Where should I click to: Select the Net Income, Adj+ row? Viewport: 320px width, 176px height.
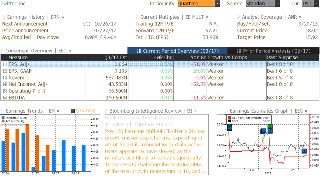coord(160,84)
